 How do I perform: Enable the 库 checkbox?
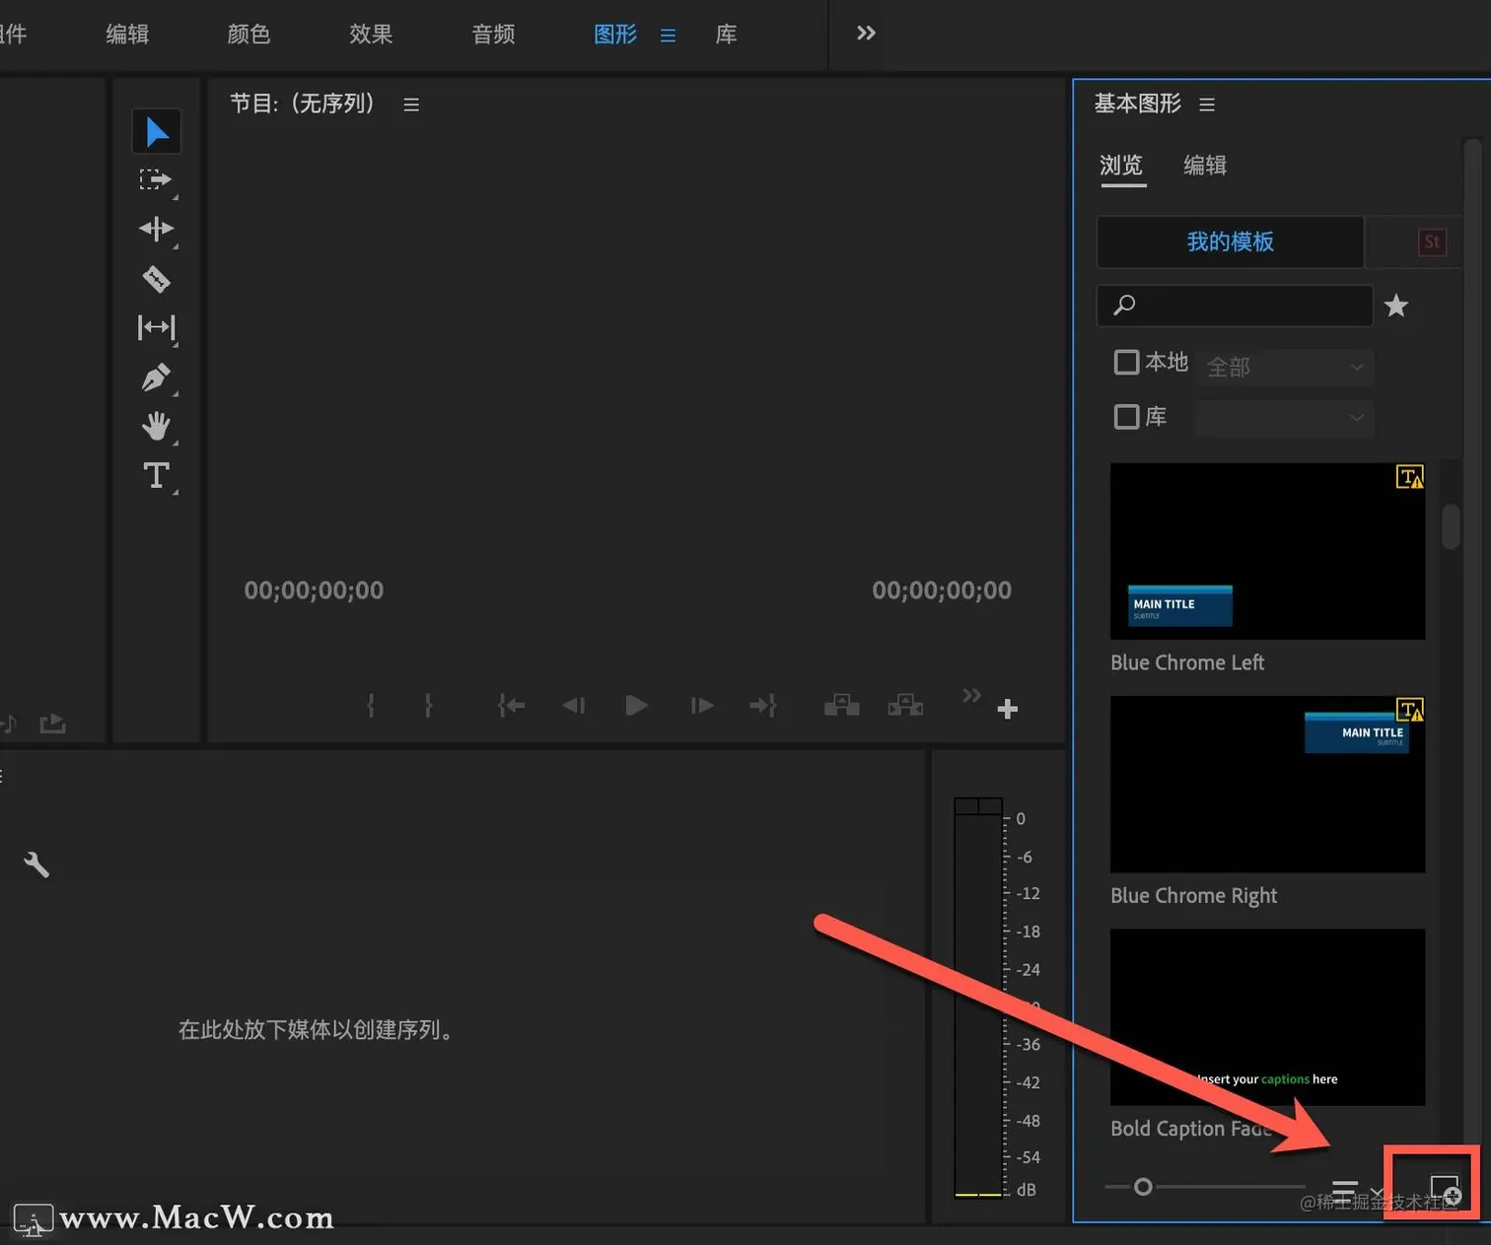point(1126,417)
